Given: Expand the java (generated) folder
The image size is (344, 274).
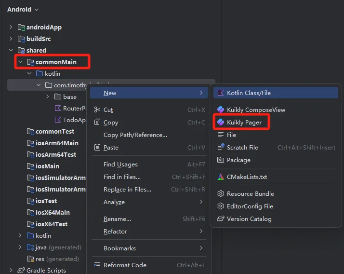Looking at the screenshot, I should (x=20, y=247).
